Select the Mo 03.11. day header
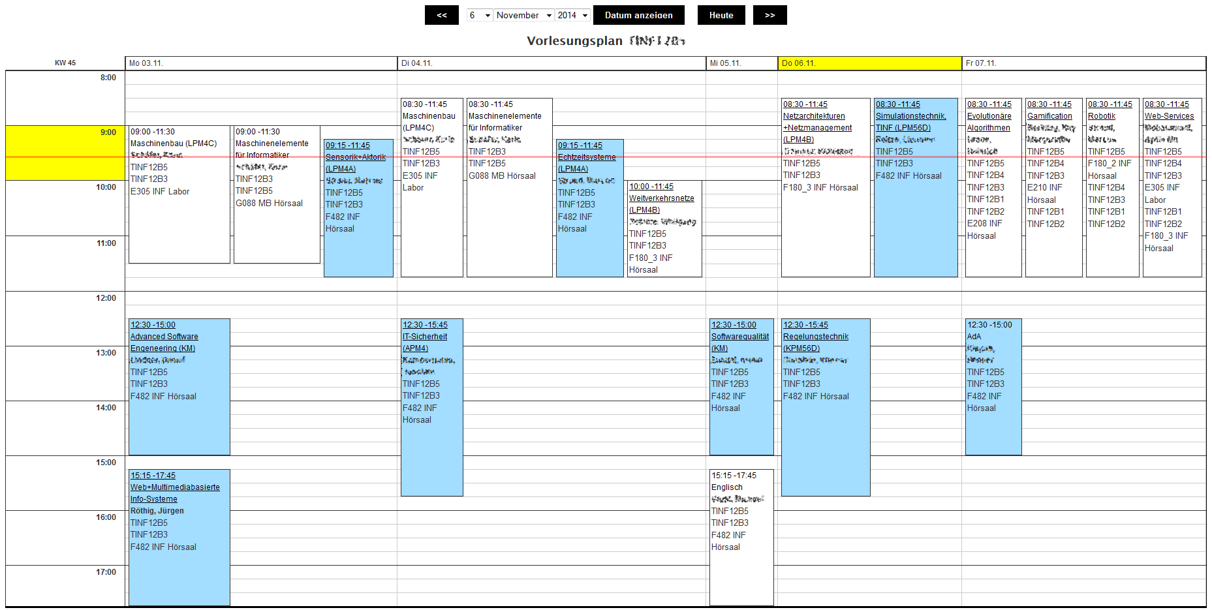This screenshot has height=610, width=1212. [x=146, y=63]
